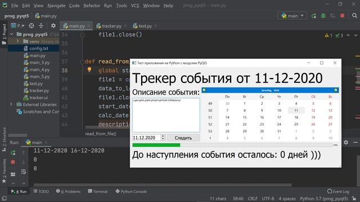Click the 4 spaces indent setting
Image resolution: width=360 pixels, height=202 pixels.
pos(287,199)
